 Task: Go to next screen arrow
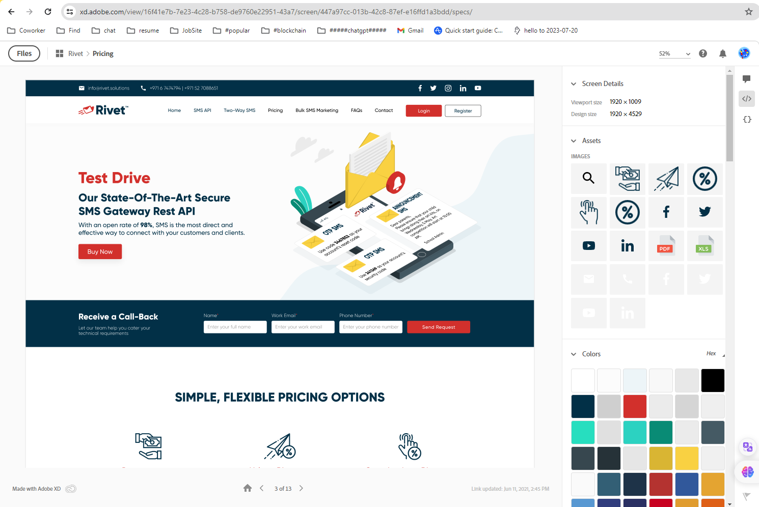[301, 488]
